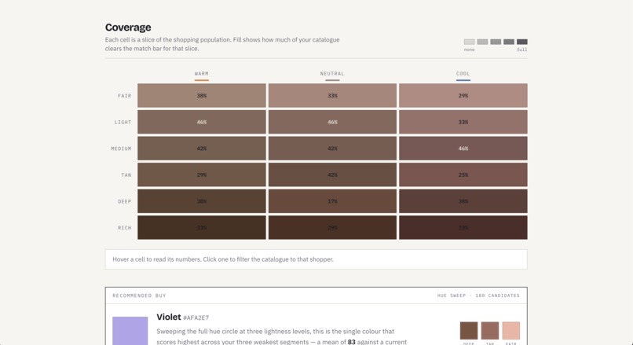Click the Deep segment swatch in recommendation
The image size is (633, 345).
(469, 330)
